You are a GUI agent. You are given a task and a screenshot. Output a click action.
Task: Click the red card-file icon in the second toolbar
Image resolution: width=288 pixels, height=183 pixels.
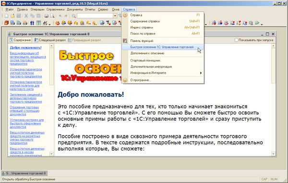pos(6,23)
